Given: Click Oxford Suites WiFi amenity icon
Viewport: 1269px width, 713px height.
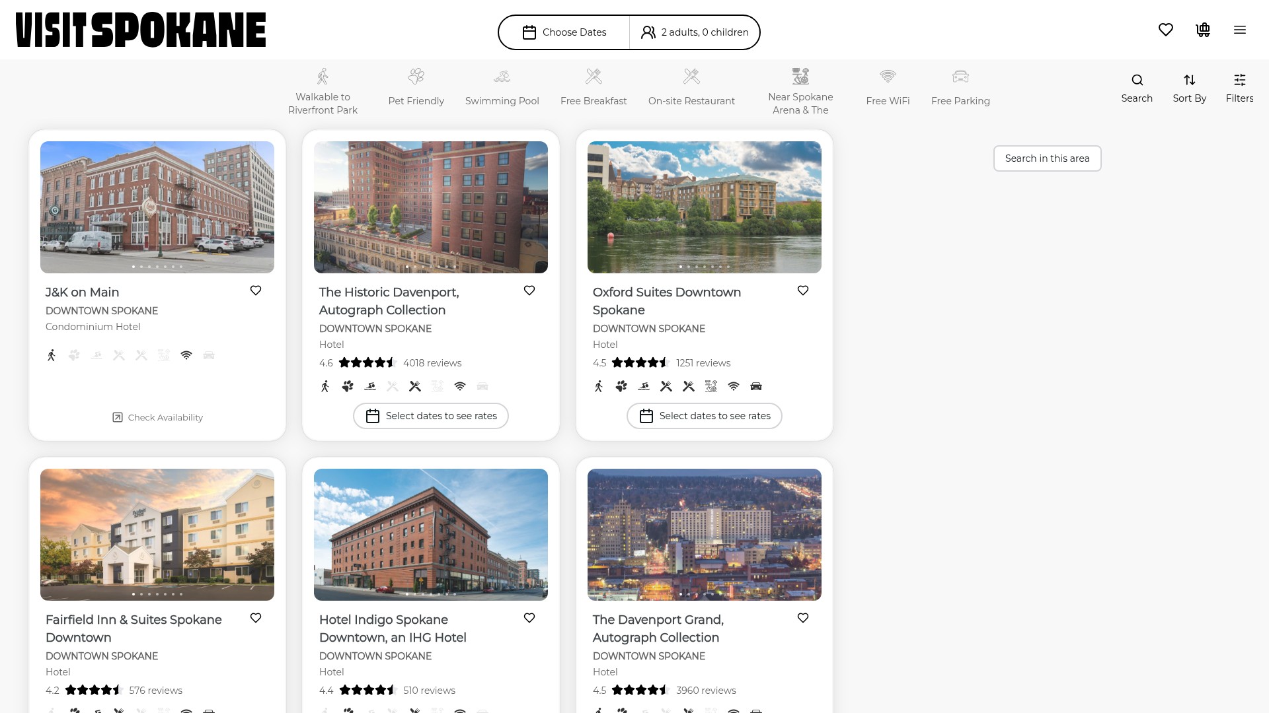Looking at the screenshot, I should click(734, 386).
